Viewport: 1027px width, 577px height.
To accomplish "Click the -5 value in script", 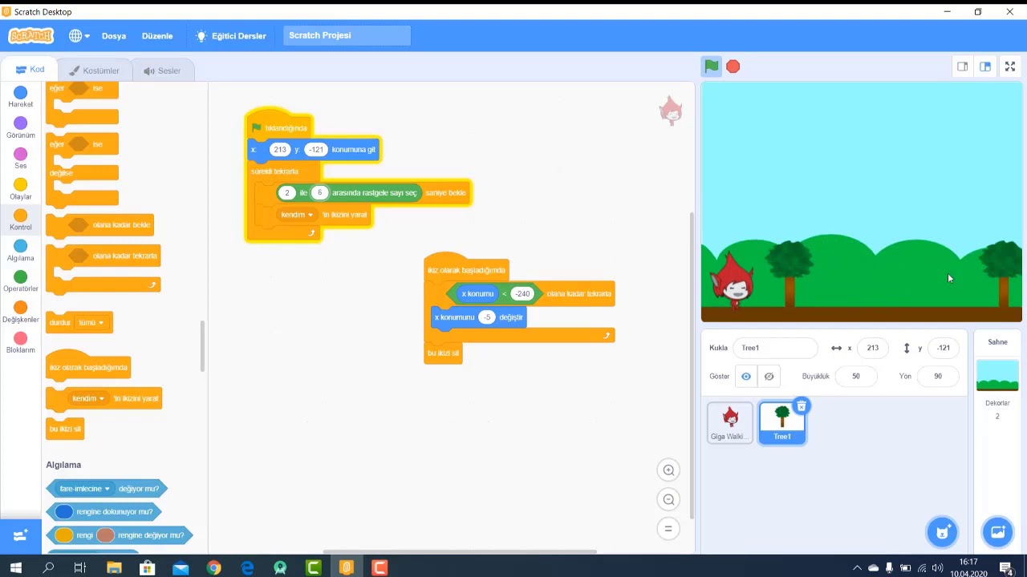I will [x=487, y=317].
